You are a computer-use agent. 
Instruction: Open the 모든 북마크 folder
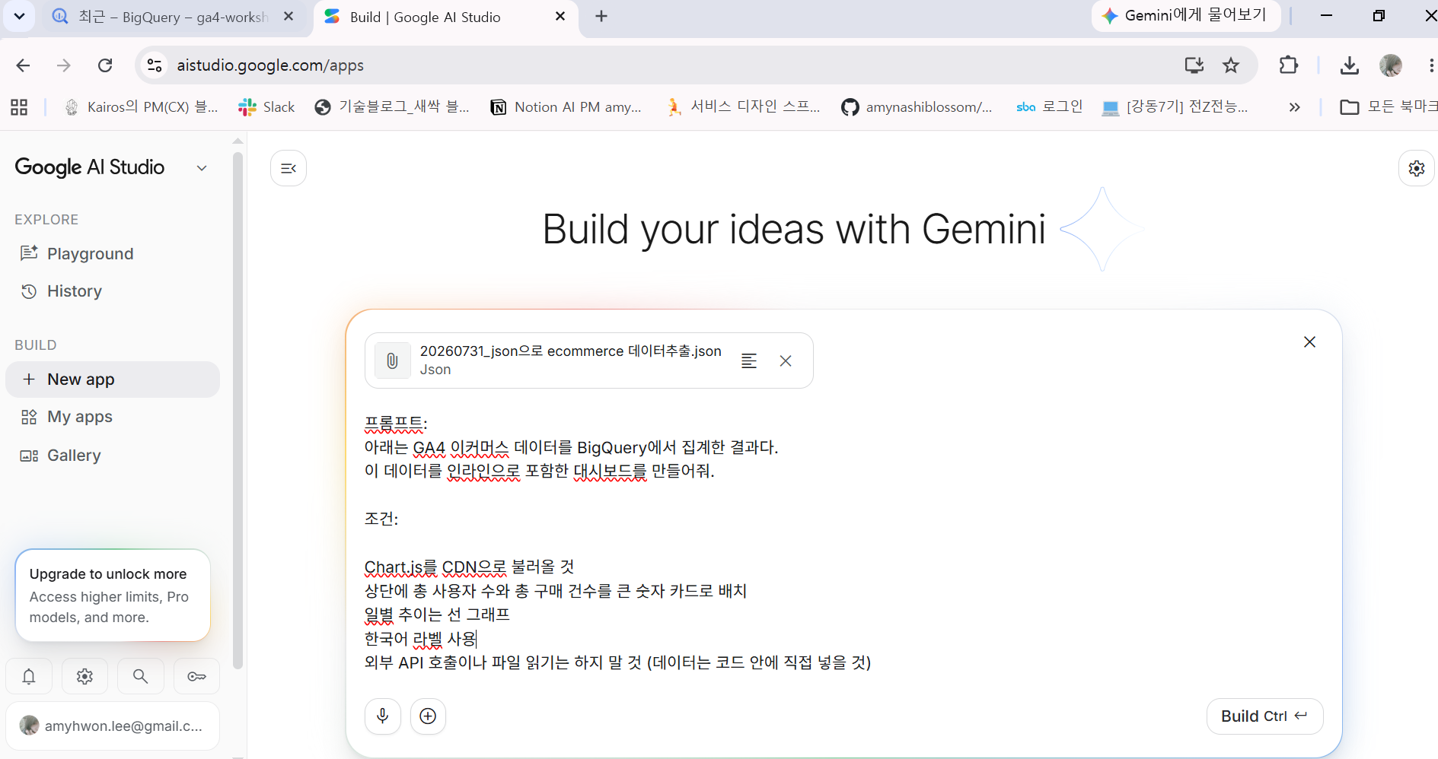(x=1389, y=107)
